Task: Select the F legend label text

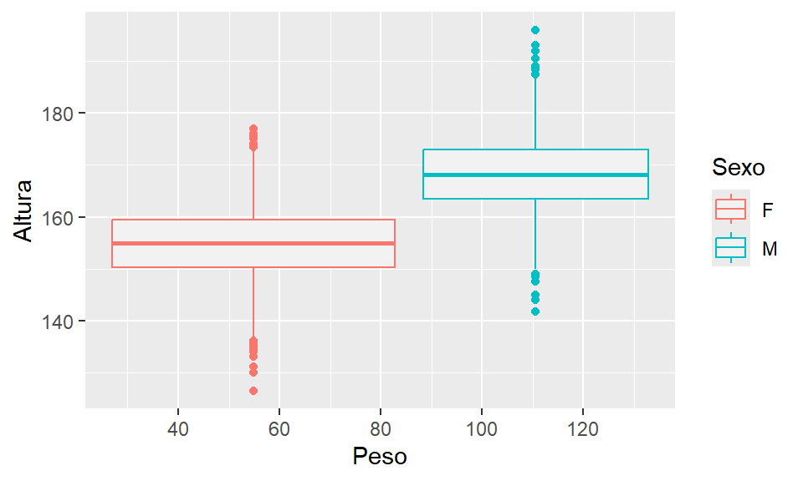Action: (767, 210)
